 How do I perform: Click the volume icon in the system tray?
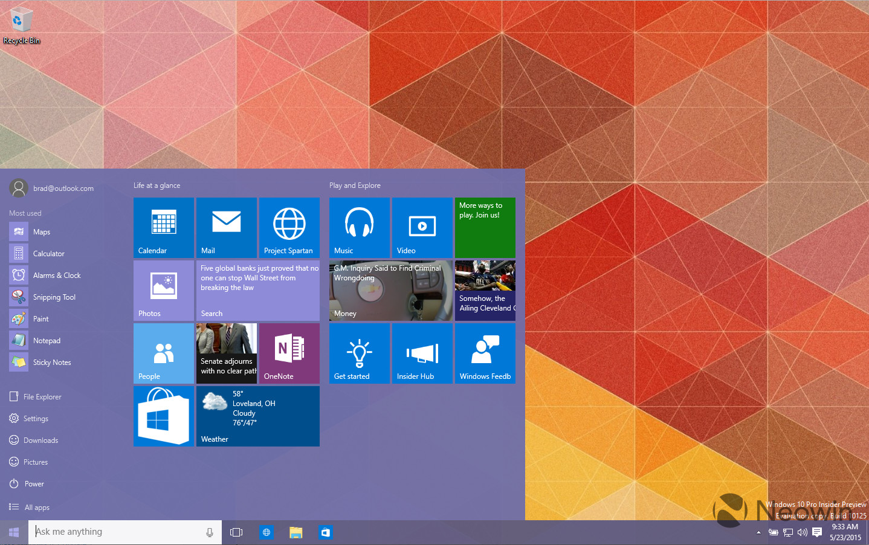tap(803, 532)
